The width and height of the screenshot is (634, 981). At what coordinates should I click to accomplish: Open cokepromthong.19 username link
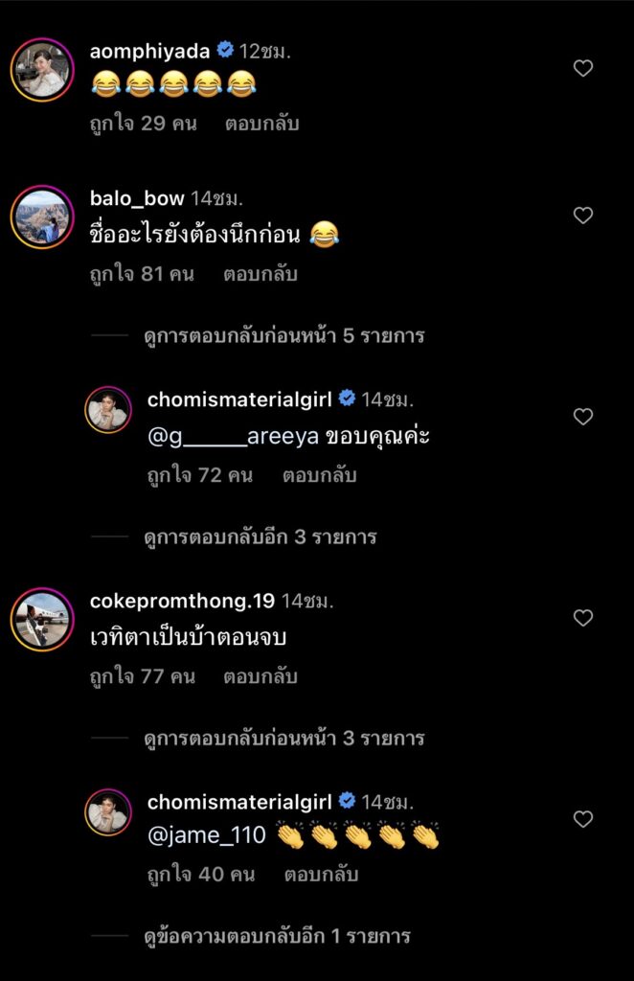click(182, 601)
